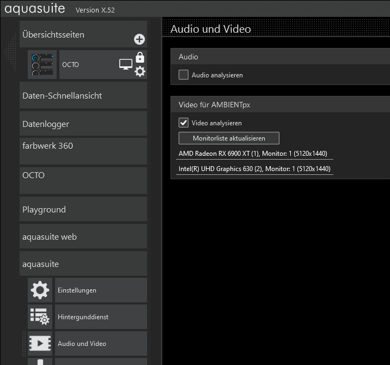390x365 pixels.
Task: Open the OCTO overview page label
Action: (x=71, y=65)
